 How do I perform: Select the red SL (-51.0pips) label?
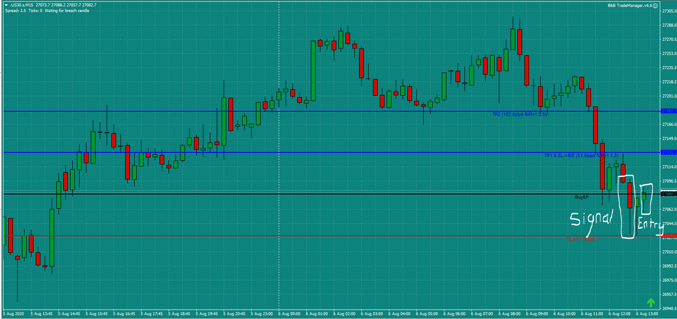coord(582,239)
